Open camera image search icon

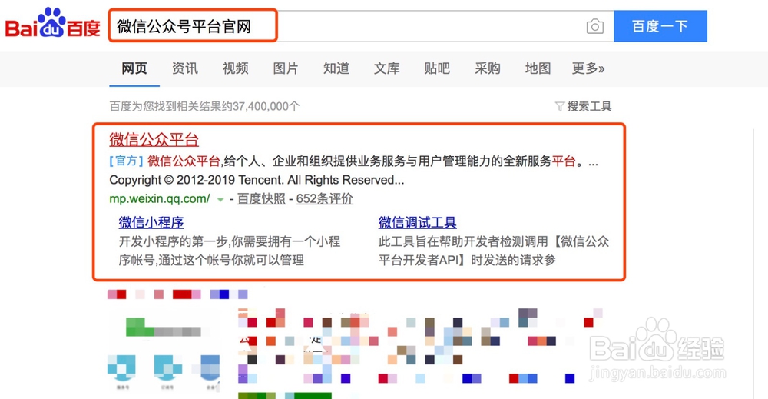click(594, 26)
